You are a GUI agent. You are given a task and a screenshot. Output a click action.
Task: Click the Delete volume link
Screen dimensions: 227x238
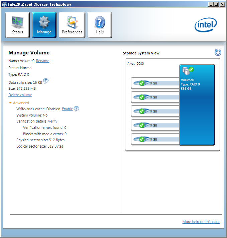pos(20,95)
